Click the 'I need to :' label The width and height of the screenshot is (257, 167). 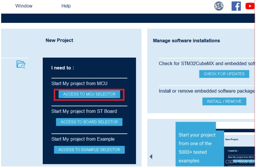tap(63, 68)
